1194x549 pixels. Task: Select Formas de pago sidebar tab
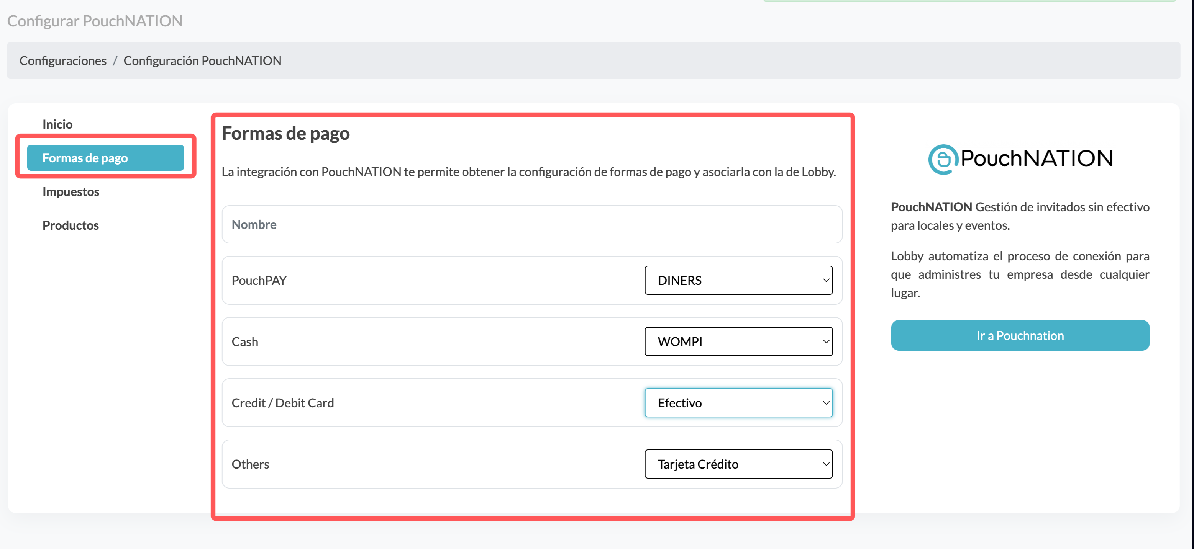click(x=105, y=158)
